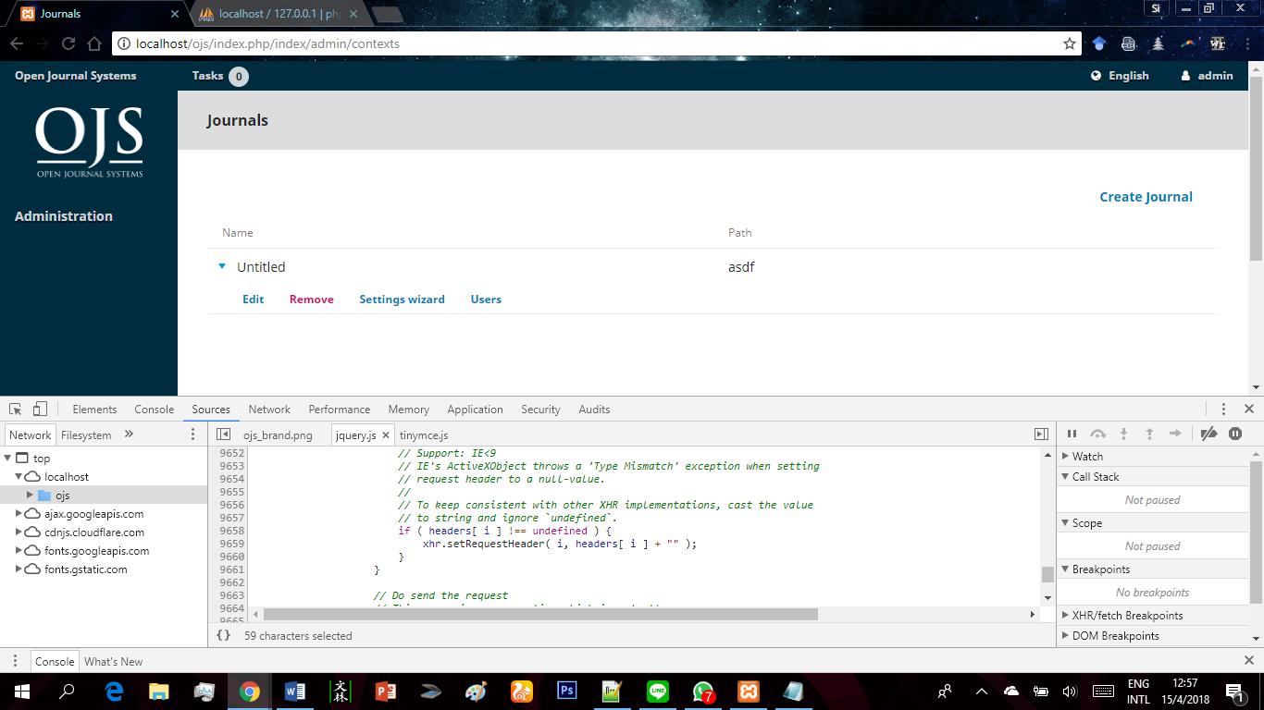
Task: Open the Performance panel
Action: [x=340, y=409]
